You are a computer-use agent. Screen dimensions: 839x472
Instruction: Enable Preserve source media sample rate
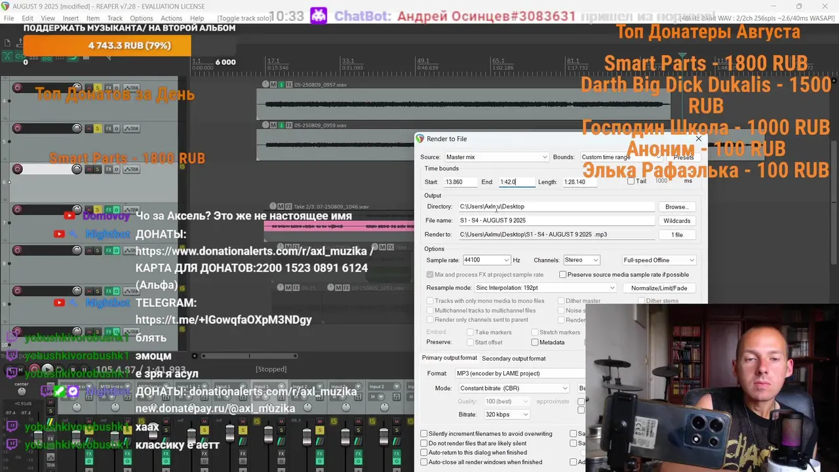[x=562, y=275]
